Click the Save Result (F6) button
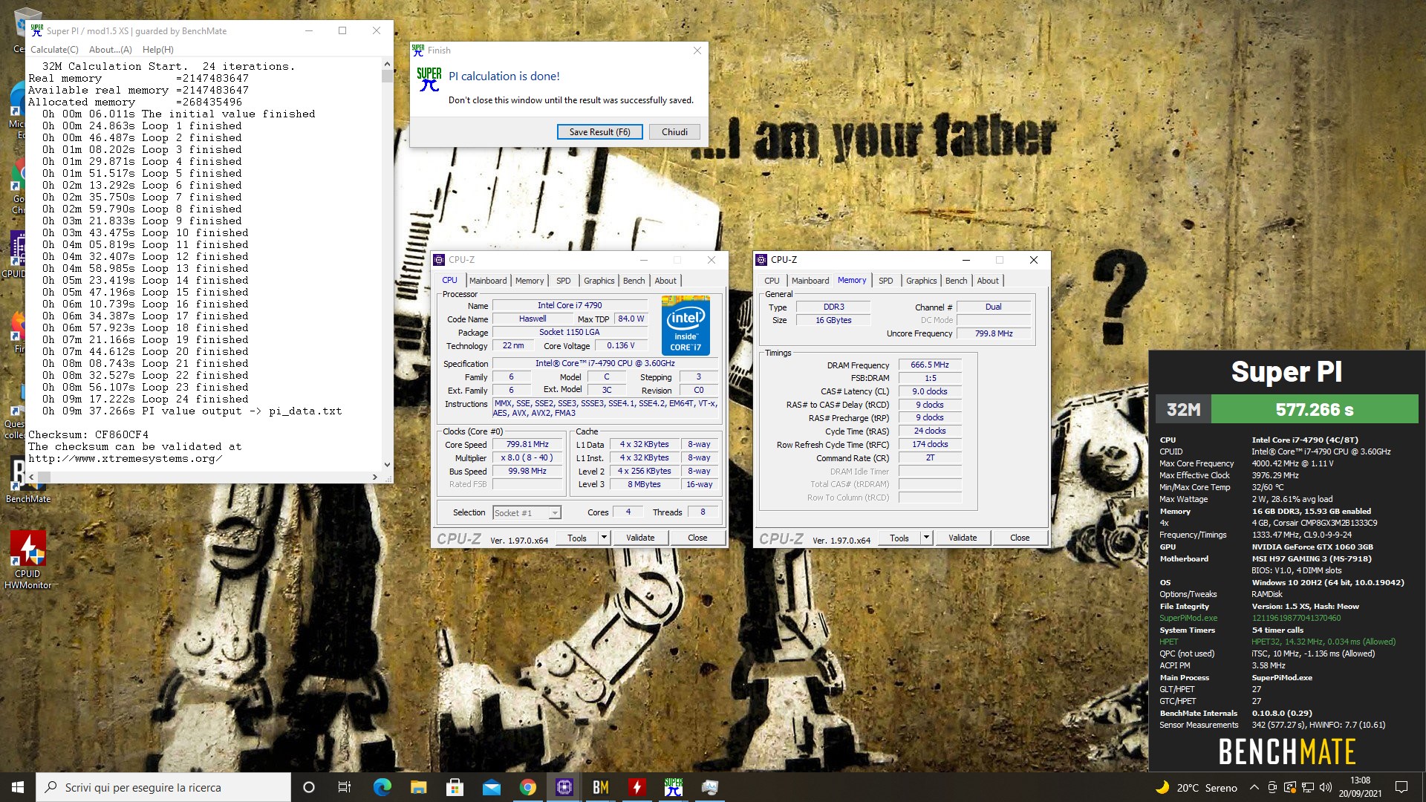 (x=599, y=132)
